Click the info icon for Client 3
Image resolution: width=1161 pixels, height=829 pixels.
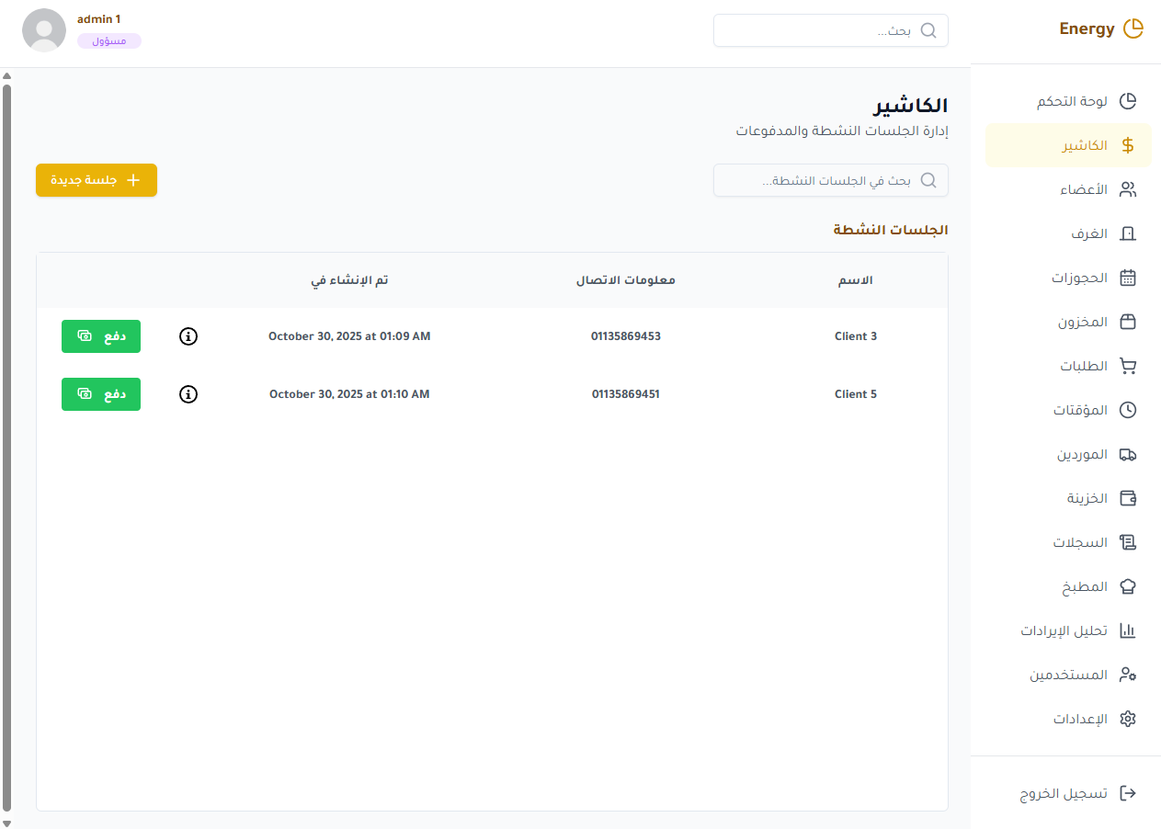pos(188,336)
